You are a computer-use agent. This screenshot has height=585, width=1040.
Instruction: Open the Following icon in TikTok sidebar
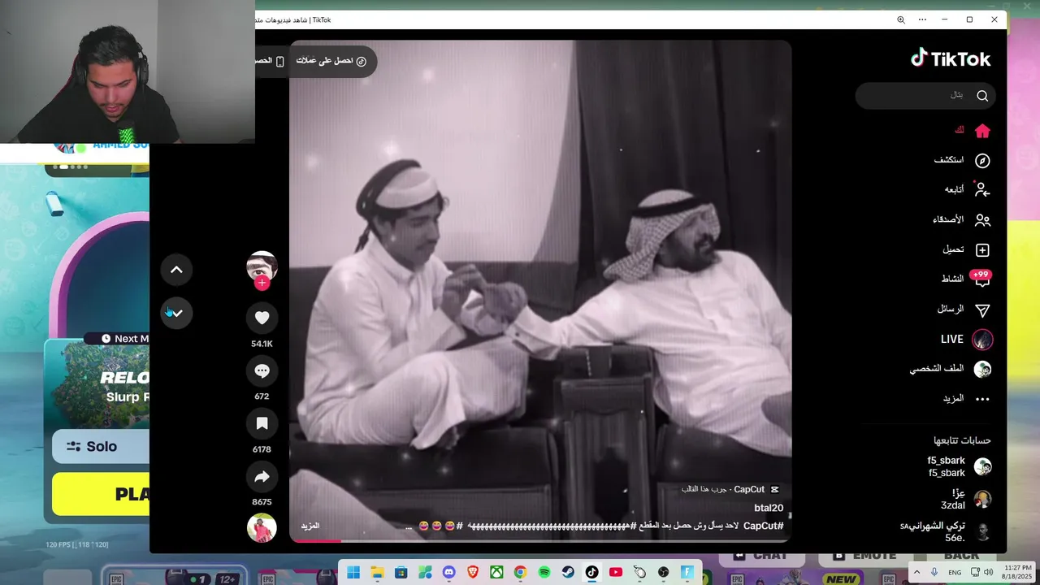[x=982, y=189]
